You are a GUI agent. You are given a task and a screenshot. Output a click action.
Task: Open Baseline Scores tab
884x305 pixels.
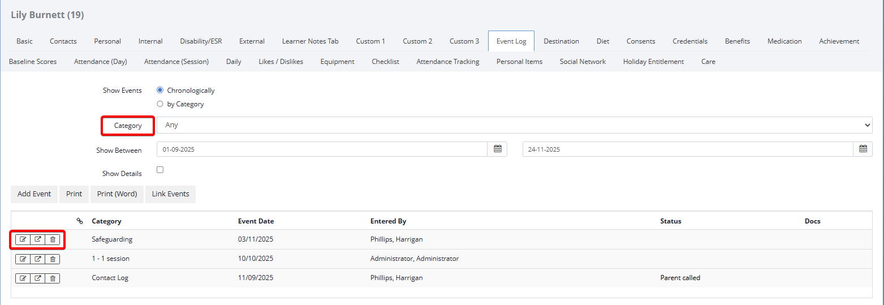(x=33, y=62)
